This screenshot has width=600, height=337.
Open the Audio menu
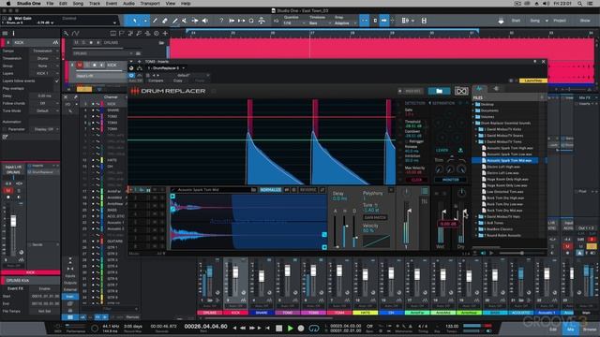click(128, 4)
